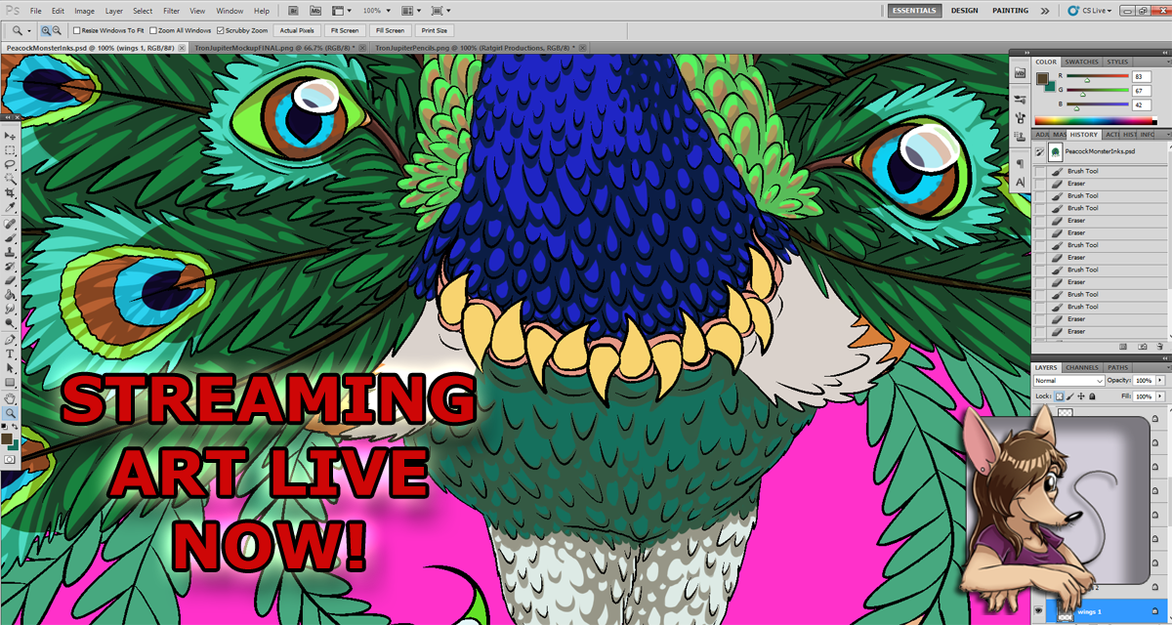Choose the Zoom In mode icon

pyautogui.click(x=45, y=30)
